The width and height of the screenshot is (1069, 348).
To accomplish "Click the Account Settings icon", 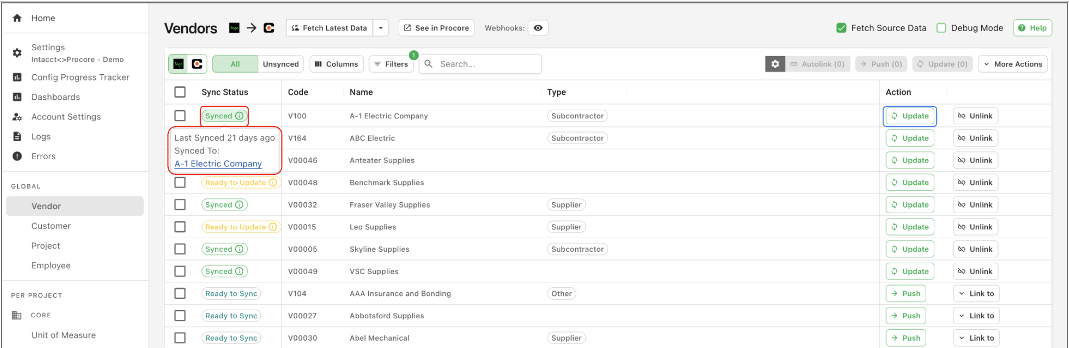I will [x=17, y=116].
